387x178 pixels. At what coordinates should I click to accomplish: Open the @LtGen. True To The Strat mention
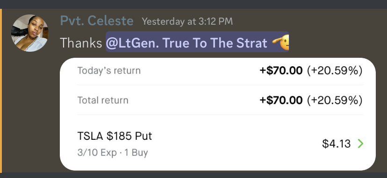tap(197, 42)
